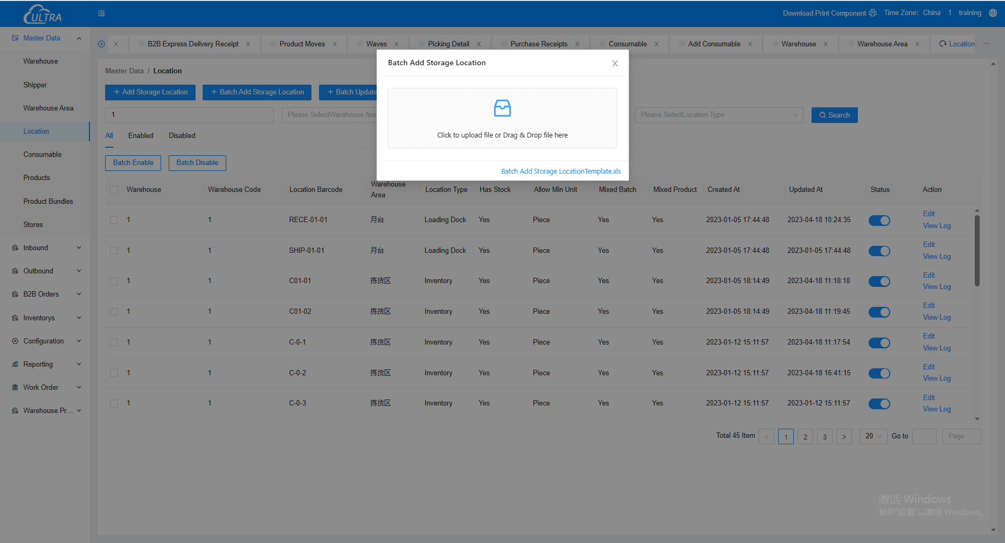Click the Batch Enable button

(133, 163)
